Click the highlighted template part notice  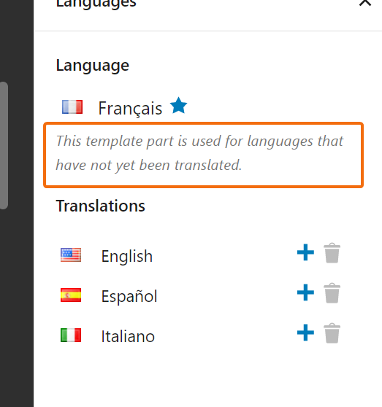tap(203, 155)
